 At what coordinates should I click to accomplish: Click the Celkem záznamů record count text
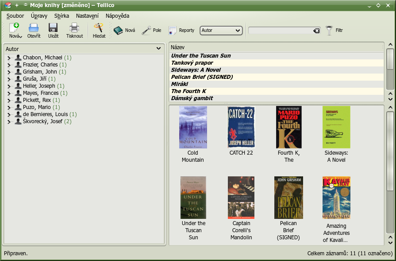tap(350, 253)
